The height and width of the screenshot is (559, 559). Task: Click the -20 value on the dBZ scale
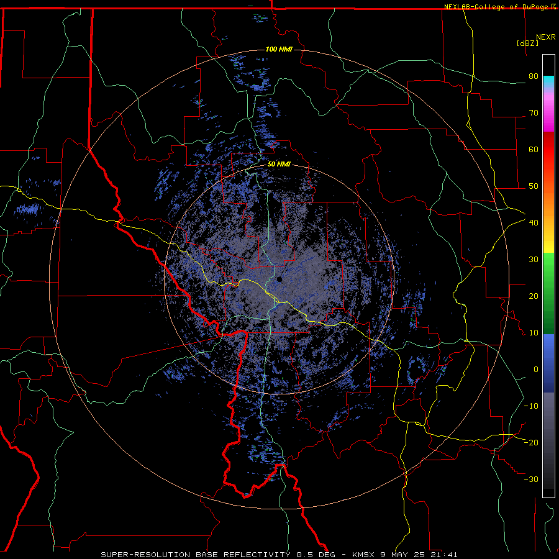point(531,442)
